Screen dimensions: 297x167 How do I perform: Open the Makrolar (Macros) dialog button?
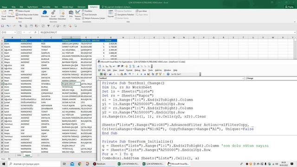(11, 14)
